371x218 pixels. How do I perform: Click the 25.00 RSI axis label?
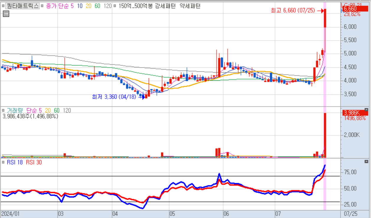click(350, 204)
